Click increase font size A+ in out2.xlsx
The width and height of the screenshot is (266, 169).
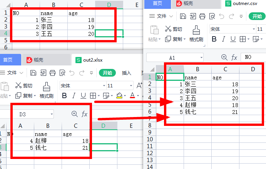(x=139, y=85)
